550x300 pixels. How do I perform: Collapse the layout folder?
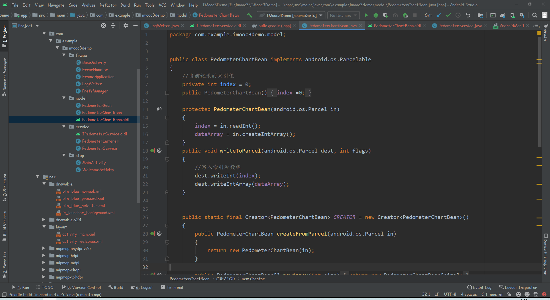(44, 227)
